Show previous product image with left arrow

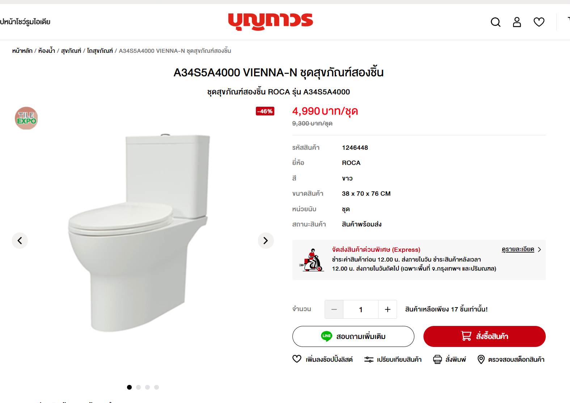(20, 241)
